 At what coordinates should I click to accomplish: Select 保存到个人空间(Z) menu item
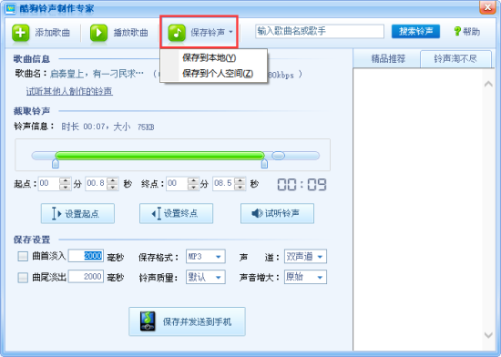pyautogui.click(x=218, y=74)
